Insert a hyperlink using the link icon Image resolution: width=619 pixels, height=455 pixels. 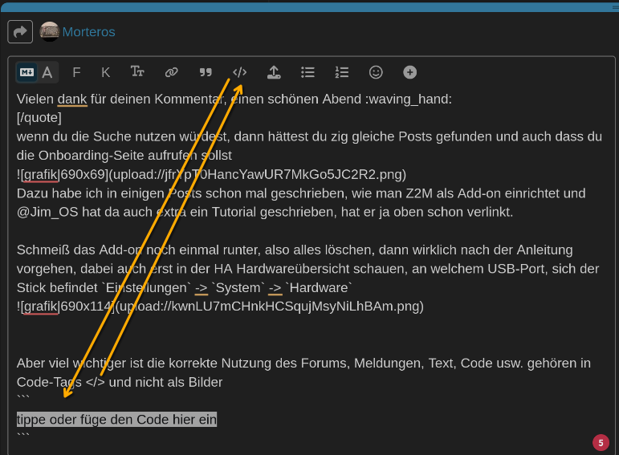coord(171,72)
